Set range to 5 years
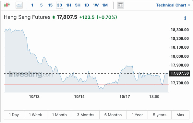The width and height of the screenshot is (193, 123). 160,115
